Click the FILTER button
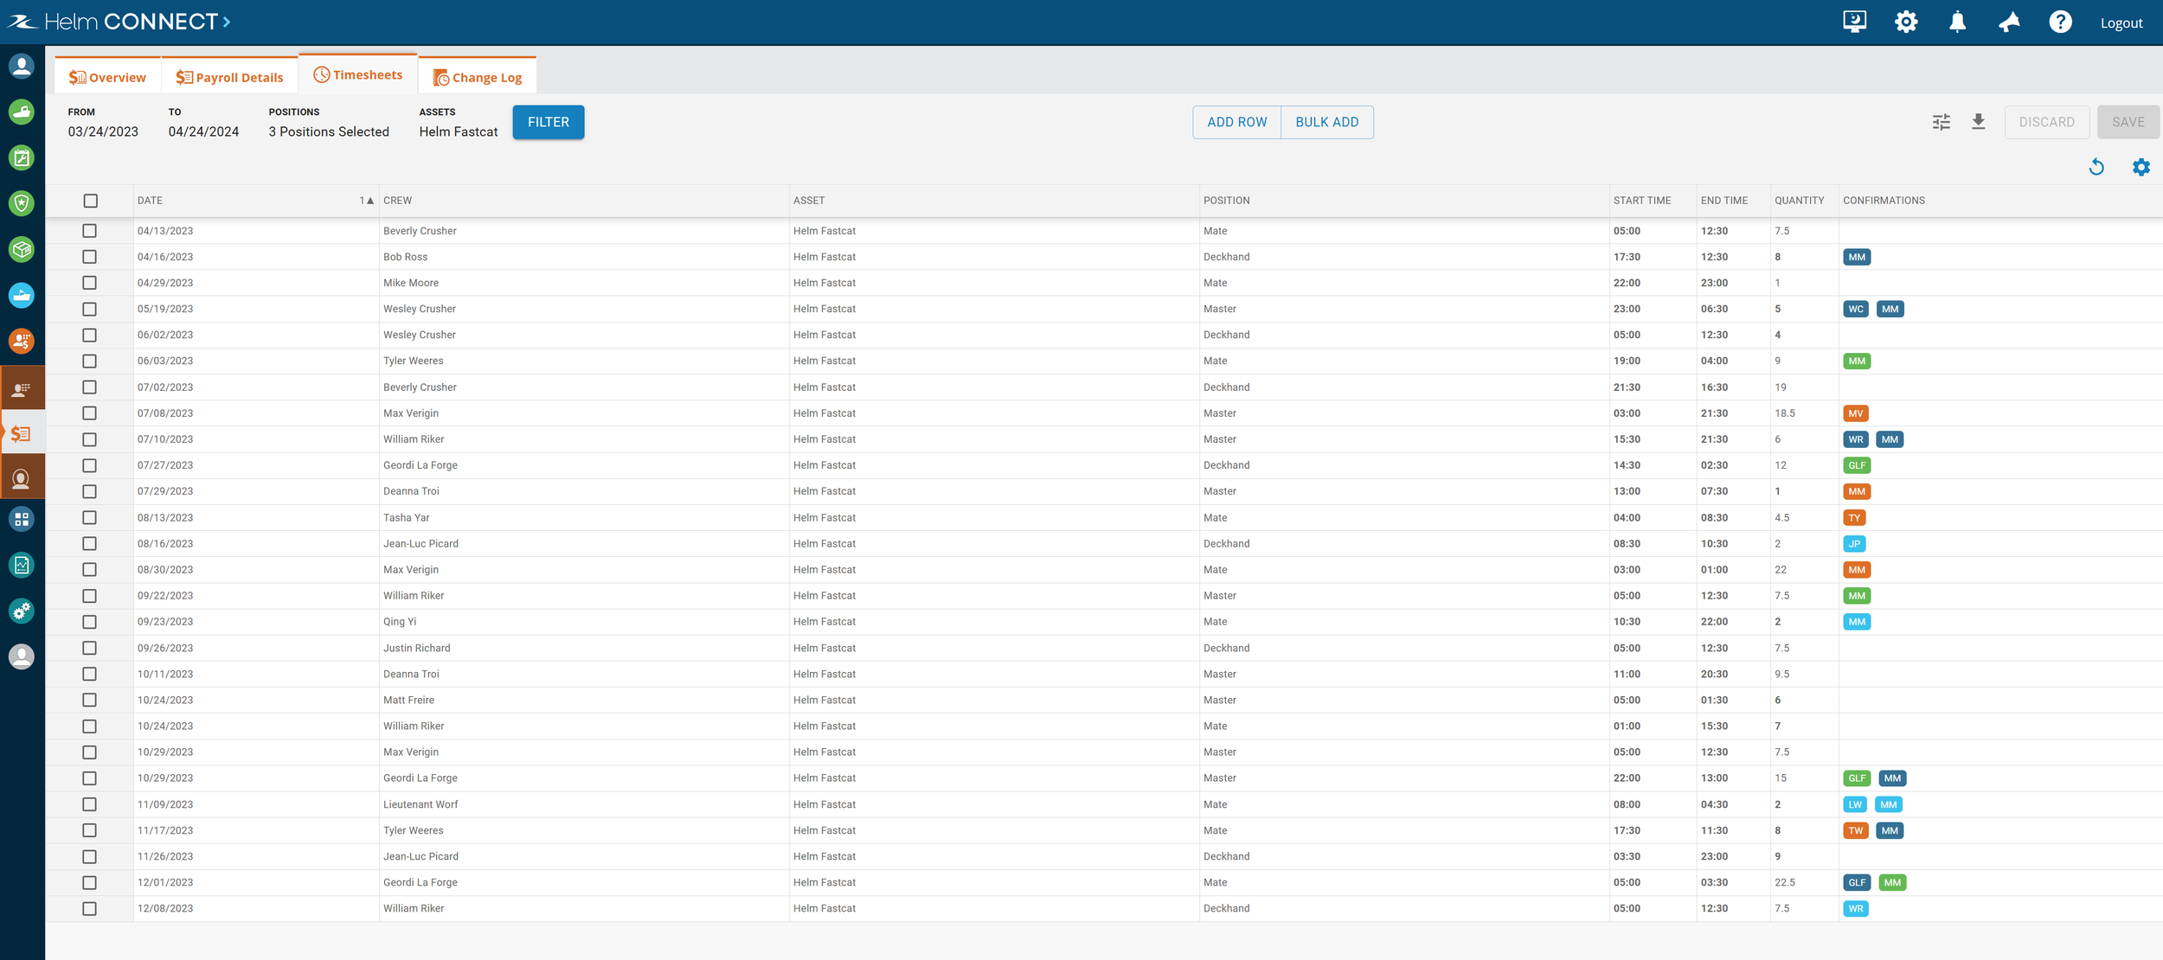The image size is (2163, 960). pos(548,122)
